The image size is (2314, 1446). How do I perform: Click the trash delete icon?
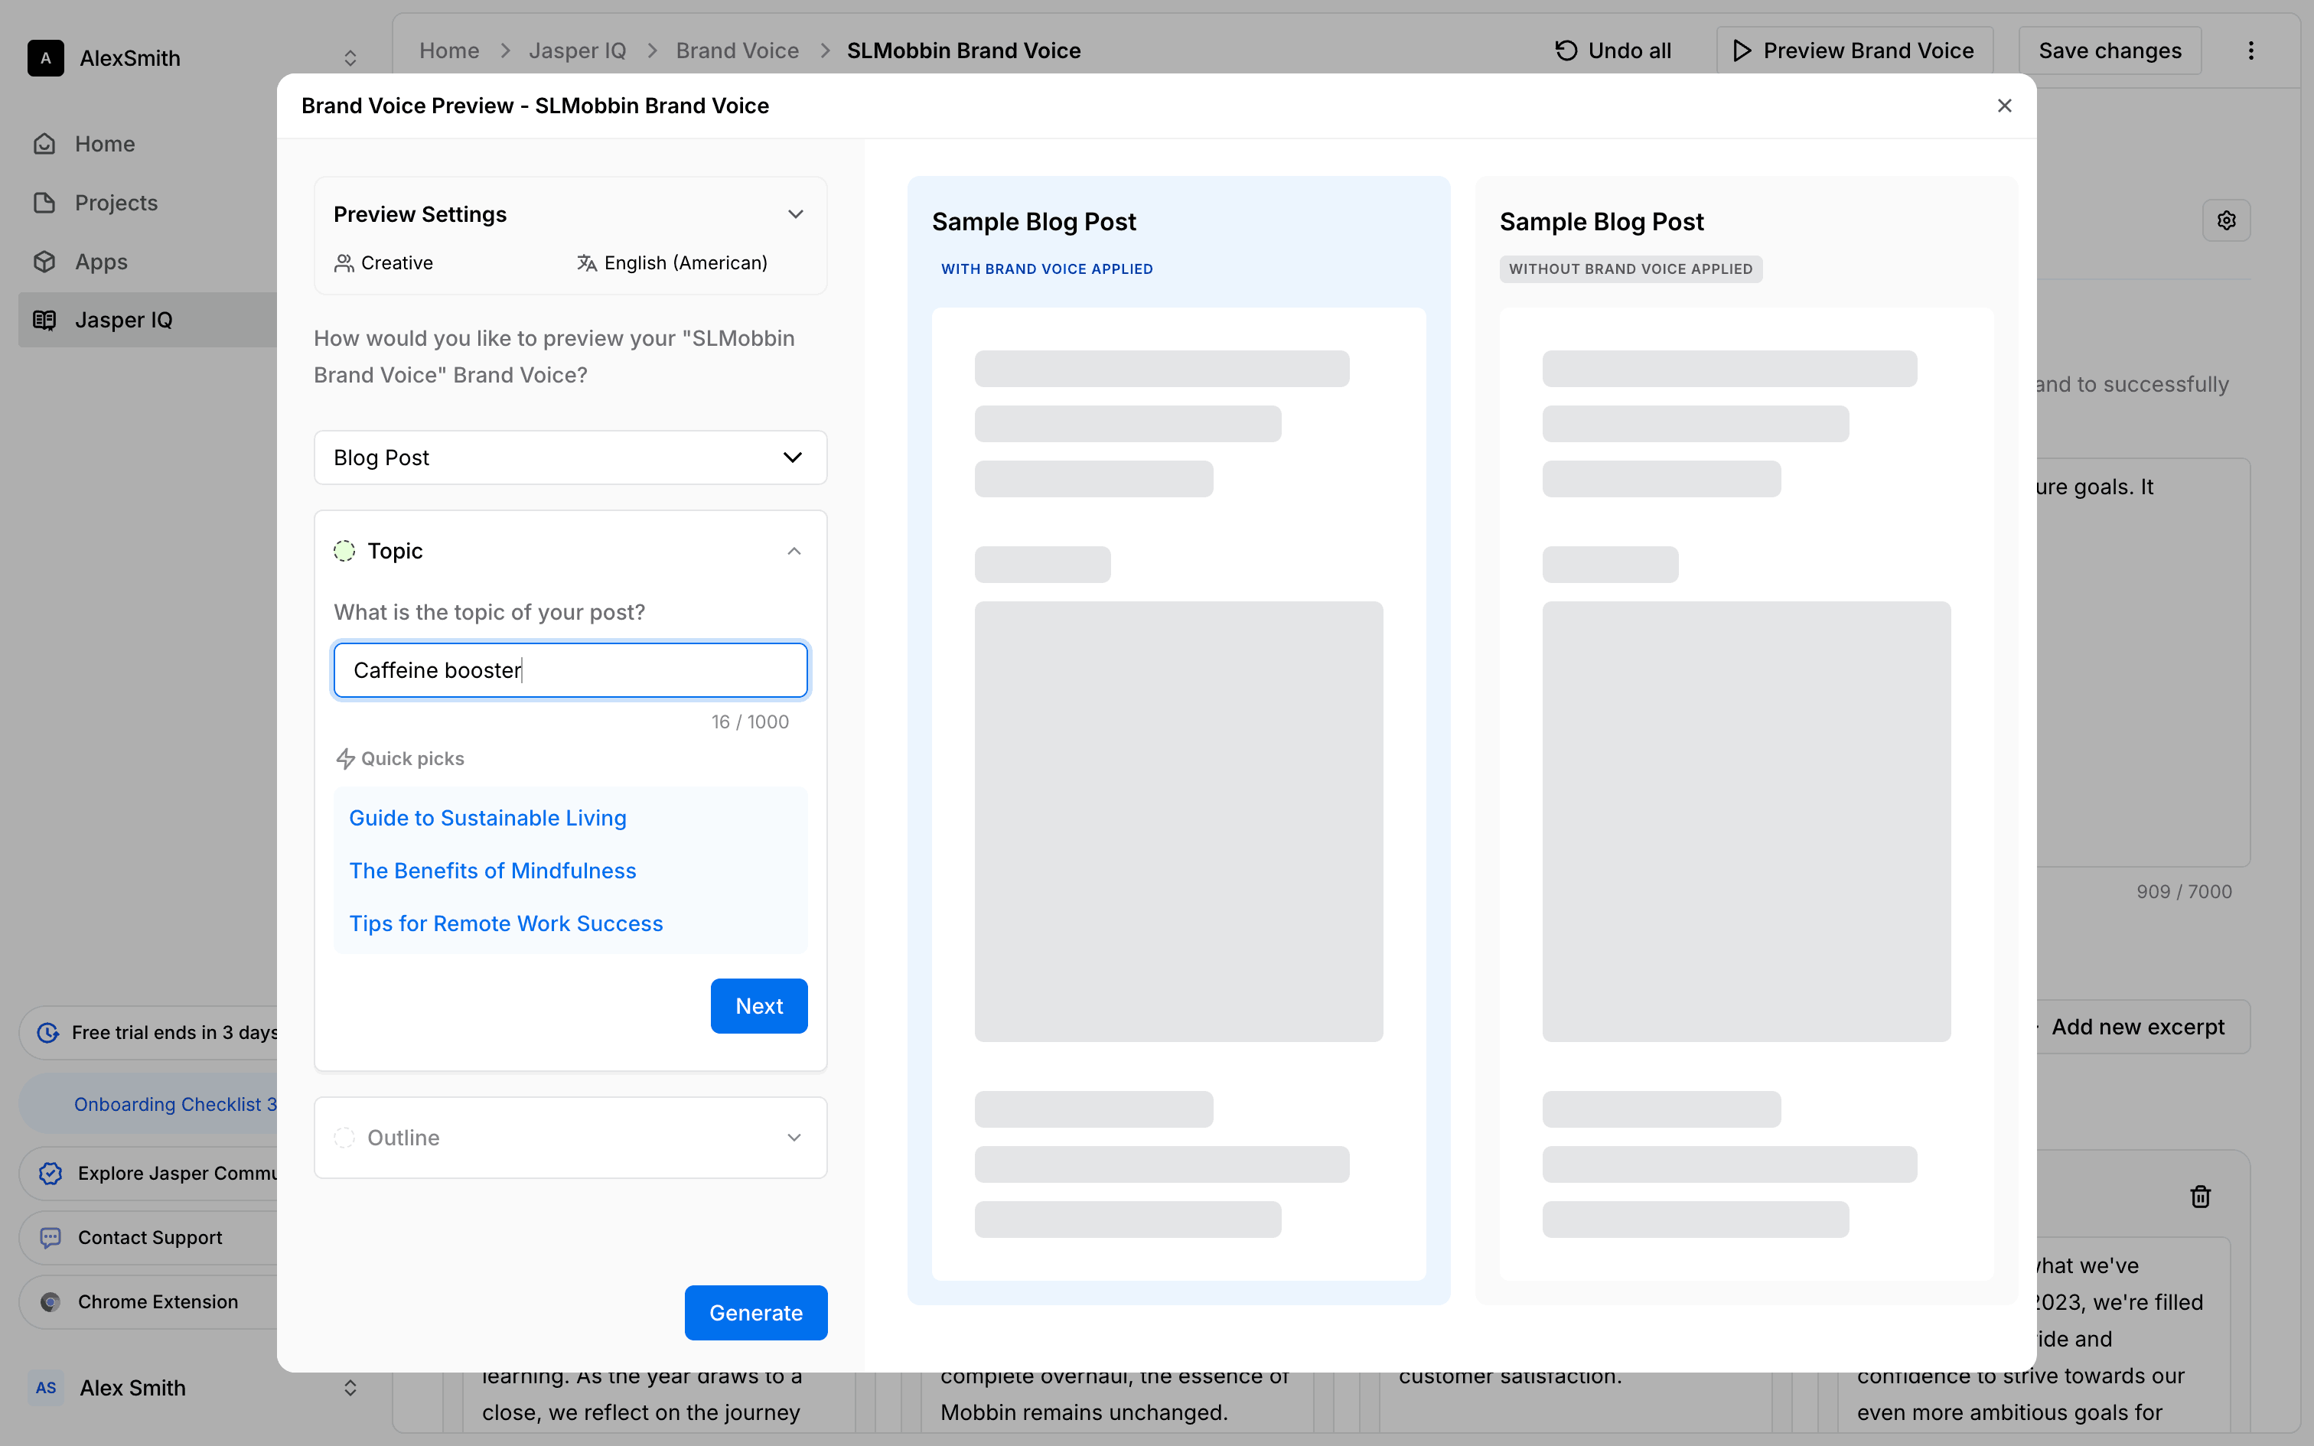[2200, 1197]
